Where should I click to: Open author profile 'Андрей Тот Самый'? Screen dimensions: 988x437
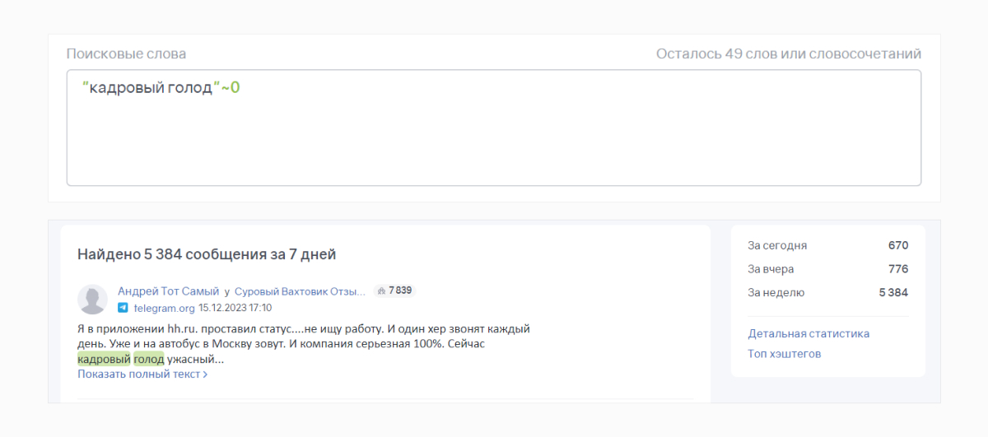pyautogui.click(x=168, y=291)
